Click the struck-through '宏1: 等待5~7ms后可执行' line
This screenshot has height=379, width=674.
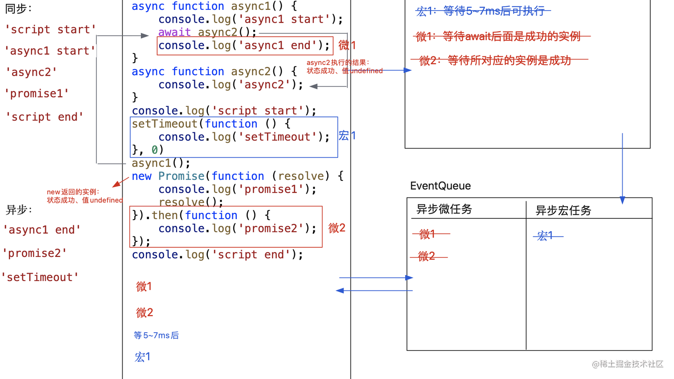click(483, 11)
